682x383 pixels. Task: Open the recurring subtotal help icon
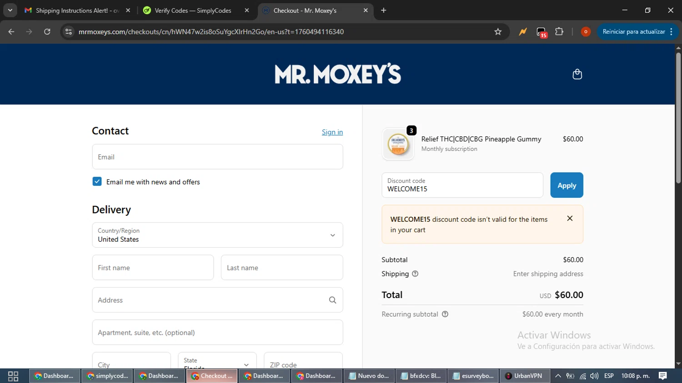445,314
